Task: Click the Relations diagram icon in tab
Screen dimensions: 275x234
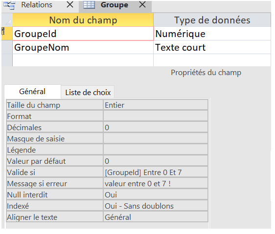Action: pyautogui.click(x=9, y=5)
